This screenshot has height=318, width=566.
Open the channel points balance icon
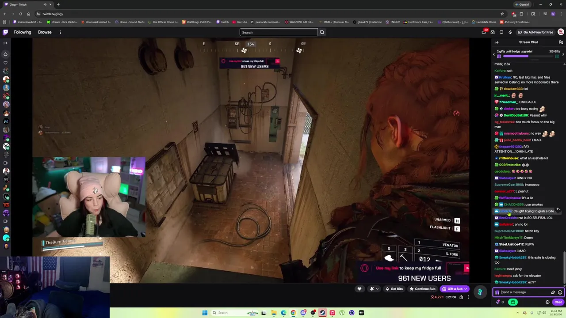500,302
